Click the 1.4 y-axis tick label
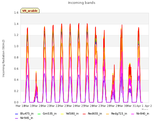Screen dimensions: 164x123 coord(16,24)
